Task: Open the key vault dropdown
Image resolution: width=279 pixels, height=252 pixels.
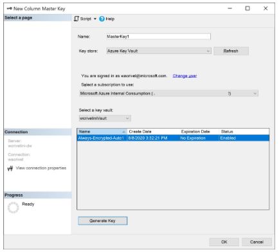Action: (105, 118)
